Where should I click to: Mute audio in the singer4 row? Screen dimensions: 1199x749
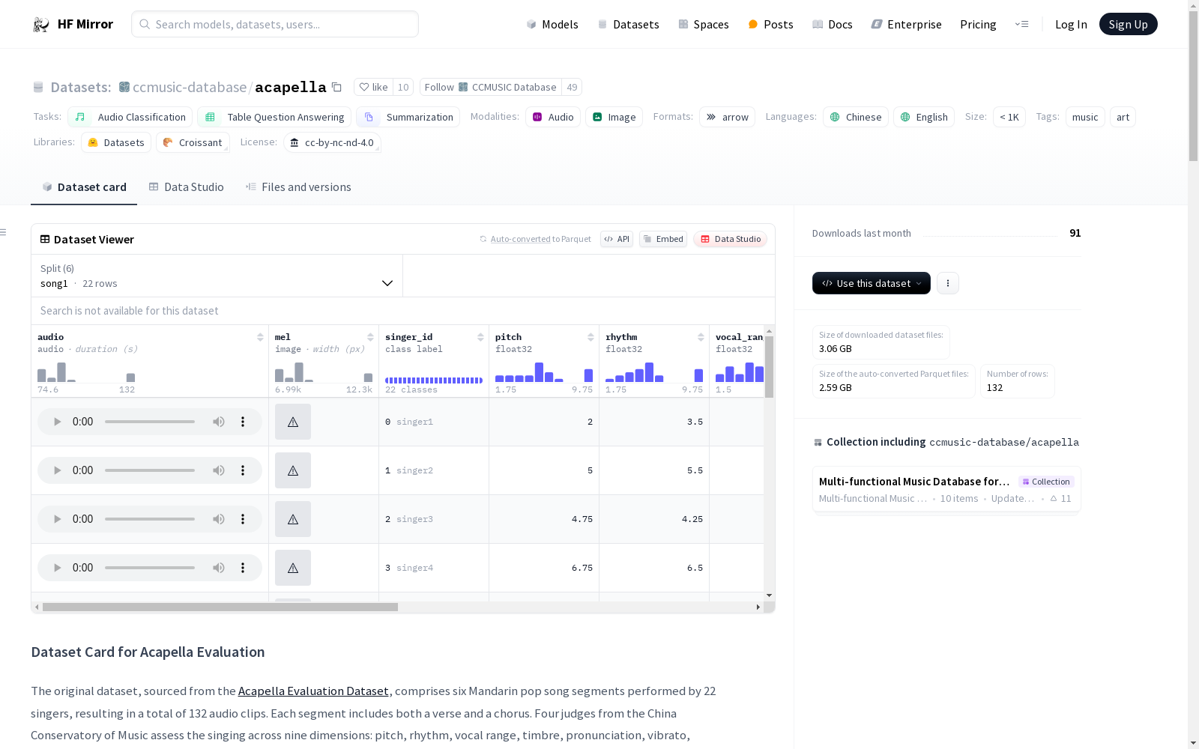218,568
